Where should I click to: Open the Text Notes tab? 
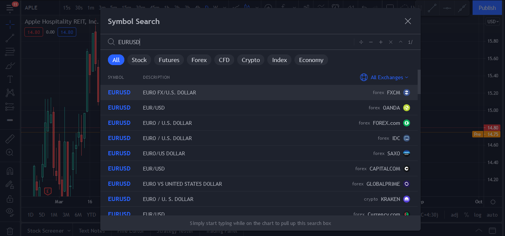click(92, 231)
